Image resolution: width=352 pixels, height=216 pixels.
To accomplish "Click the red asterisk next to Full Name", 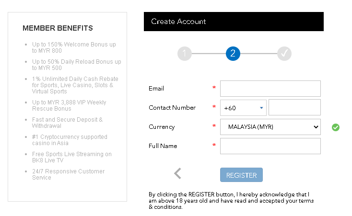I will (x=214, y=145).
